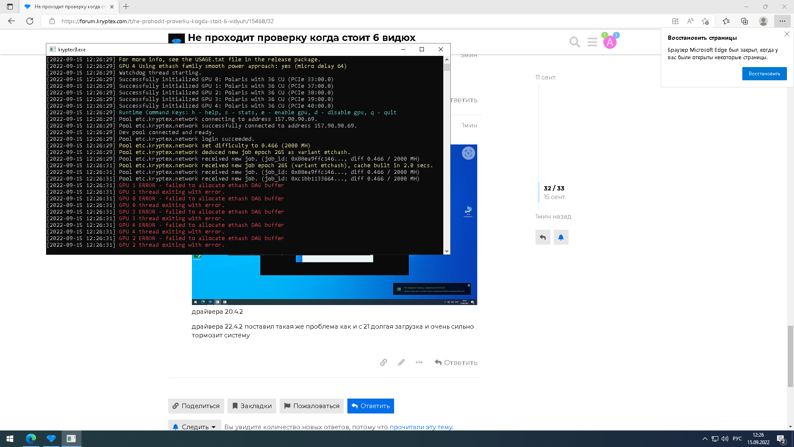Image resolution: width=794 pixels, height=447 pixels.
Task: Open a new browser tab
Action: pyautogui.click(x=126, y=7)
